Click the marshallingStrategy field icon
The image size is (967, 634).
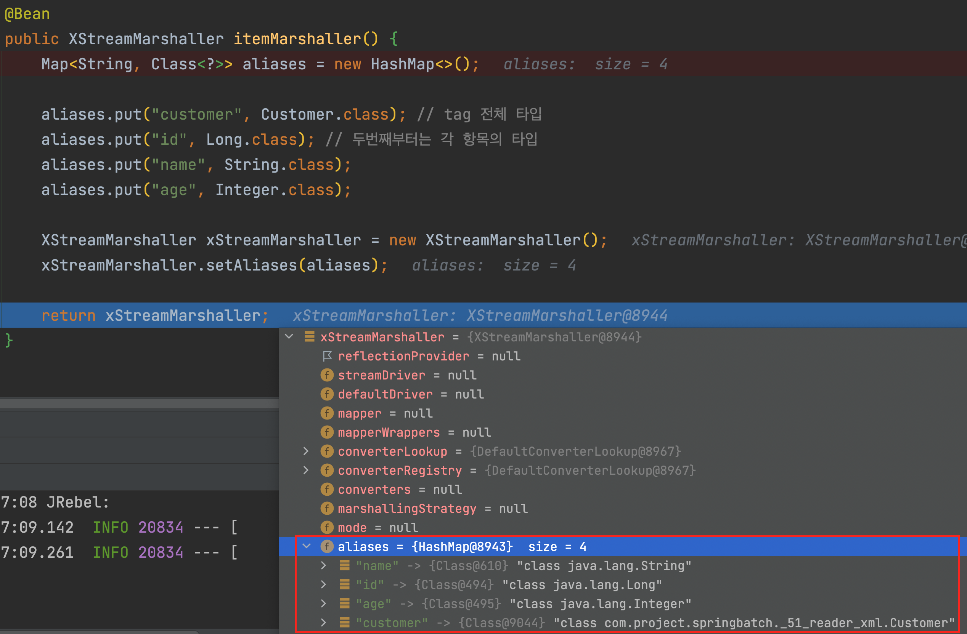327,508
